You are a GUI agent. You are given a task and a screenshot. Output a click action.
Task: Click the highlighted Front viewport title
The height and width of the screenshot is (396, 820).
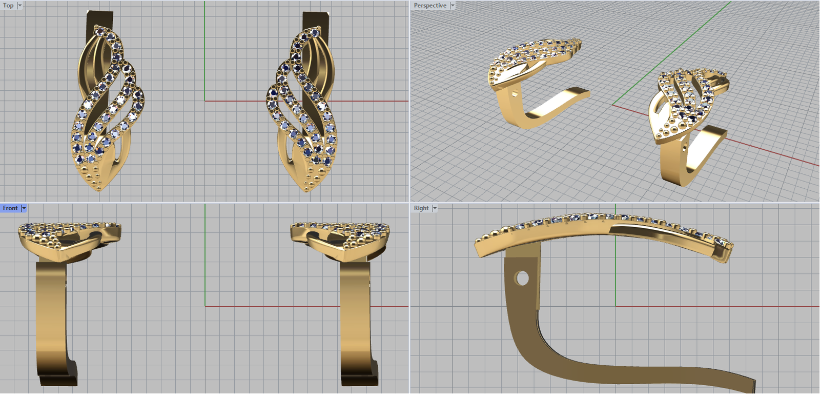(10, 208)
